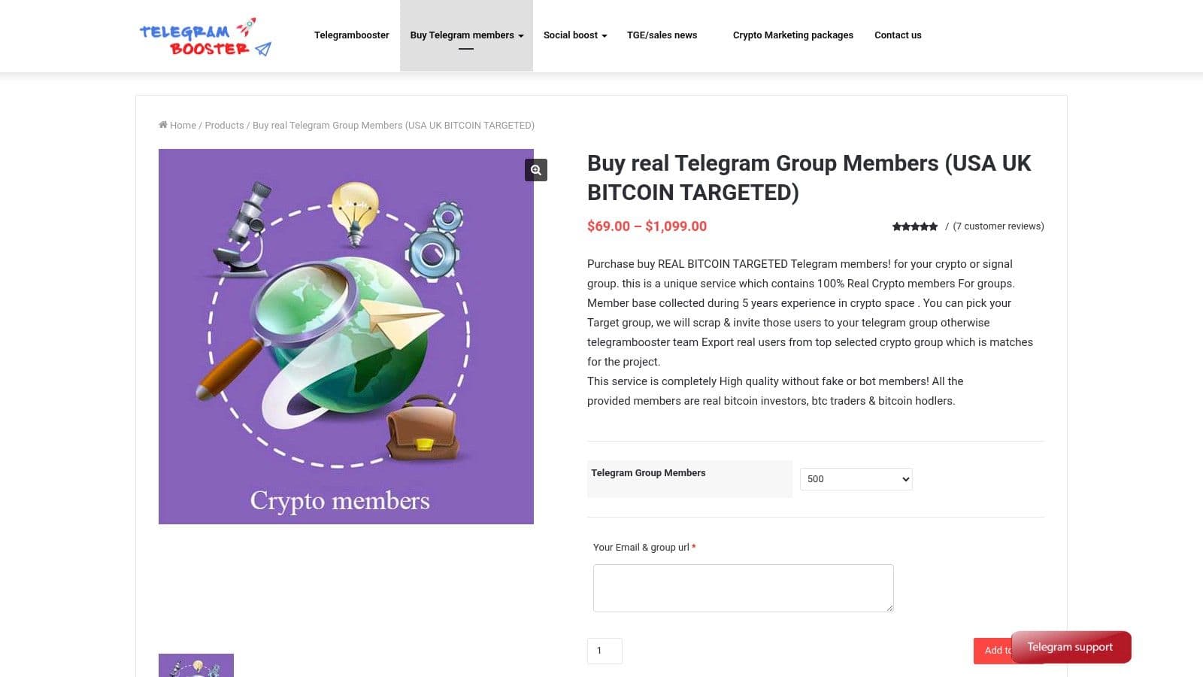Viewport: 1203px width, 677px height.
Task: Open Crypto Marketing packages page
Action: [792, 35]
